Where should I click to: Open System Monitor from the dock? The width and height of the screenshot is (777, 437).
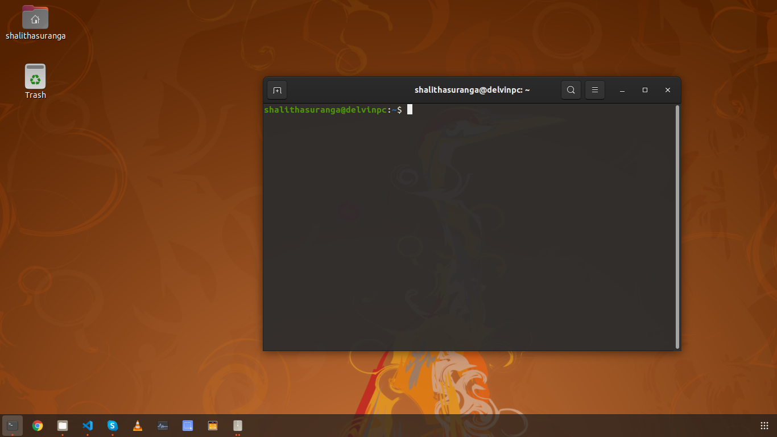pyautogui.click(x=163, y=425)
